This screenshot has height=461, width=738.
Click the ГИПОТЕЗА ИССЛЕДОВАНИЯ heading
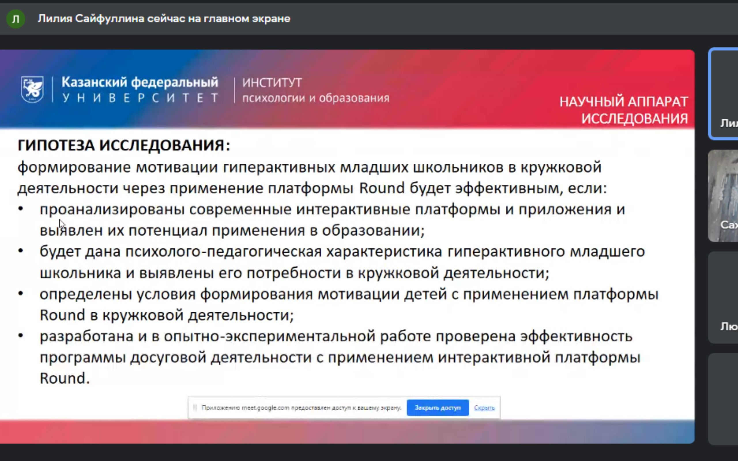[124, 145]
